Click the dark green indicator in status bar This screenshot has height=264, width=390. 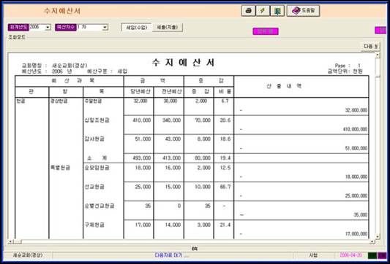click(x=372, y=255)
